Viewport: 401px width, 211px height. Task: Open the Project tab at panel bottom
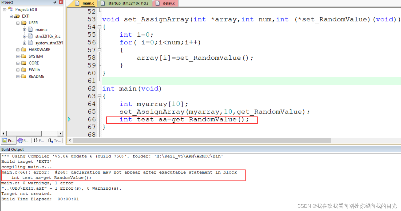pyautogui.click(x=8, y=141)
